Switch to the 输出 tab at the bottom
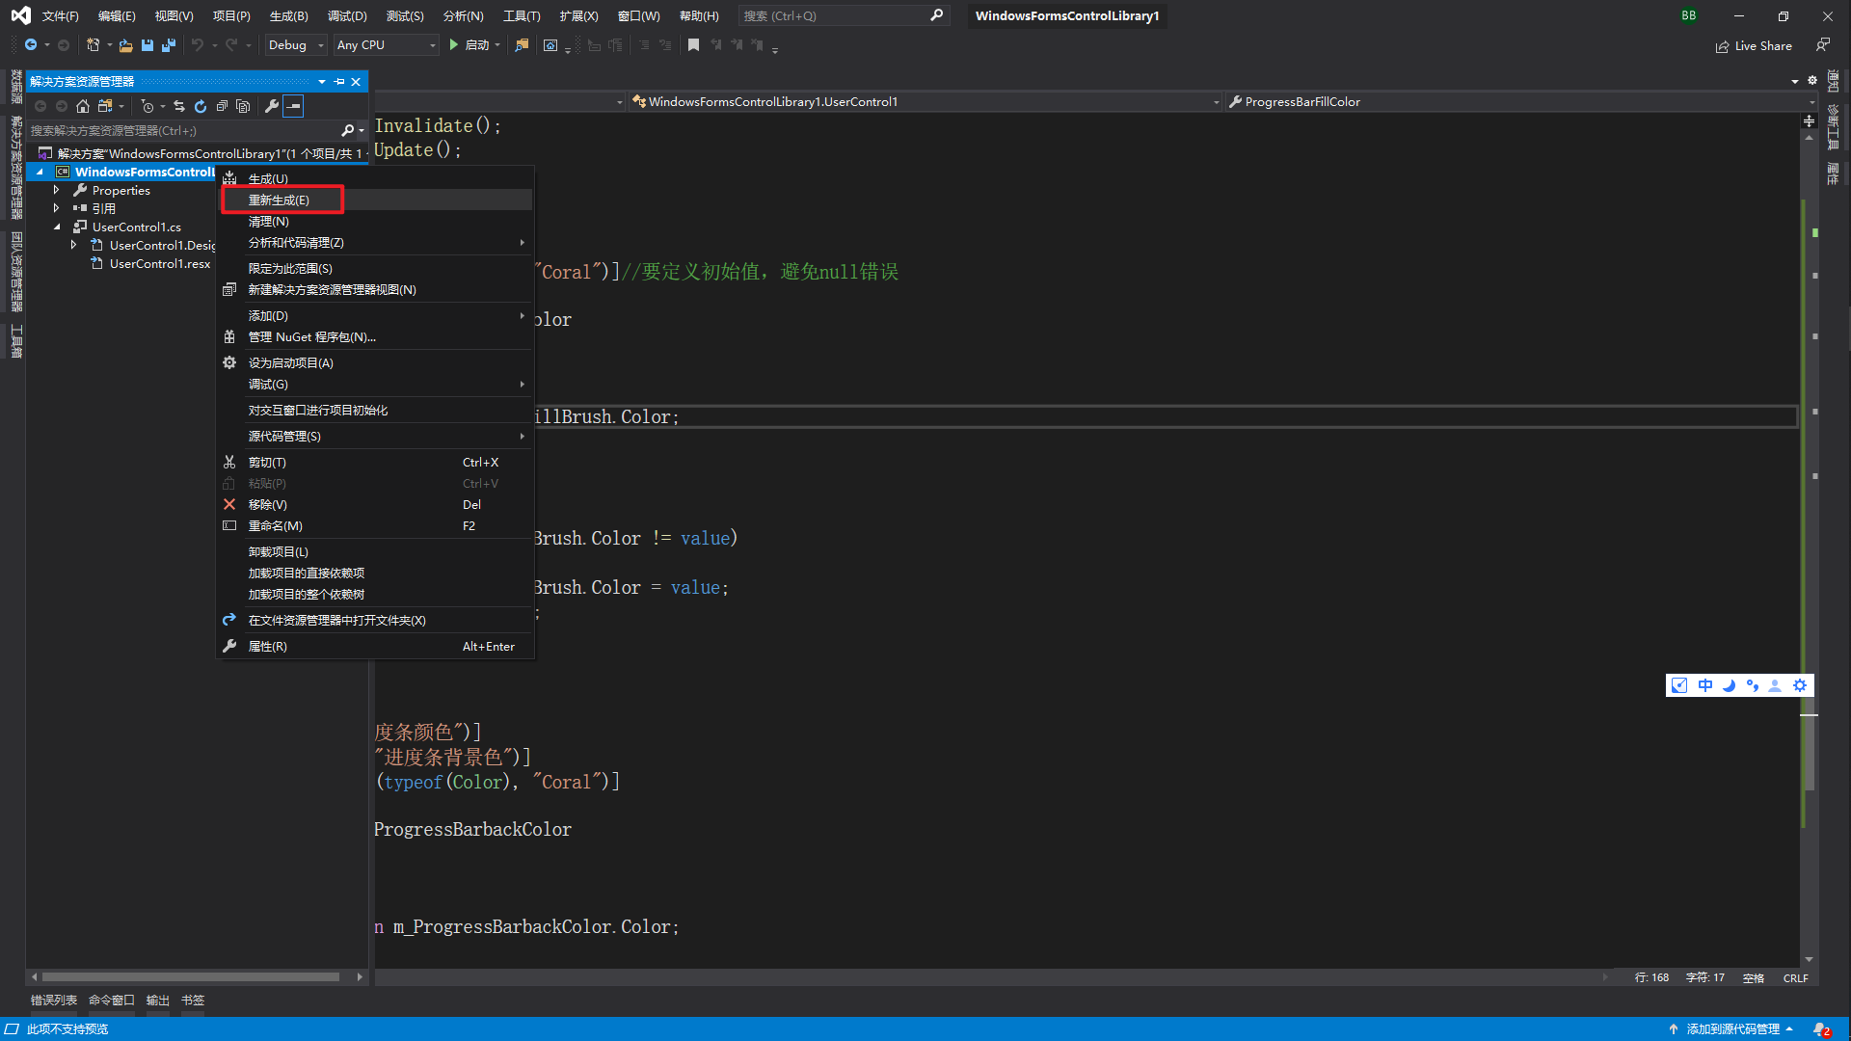This screenshot has height=1041, width=1851. coord(157,1000)
